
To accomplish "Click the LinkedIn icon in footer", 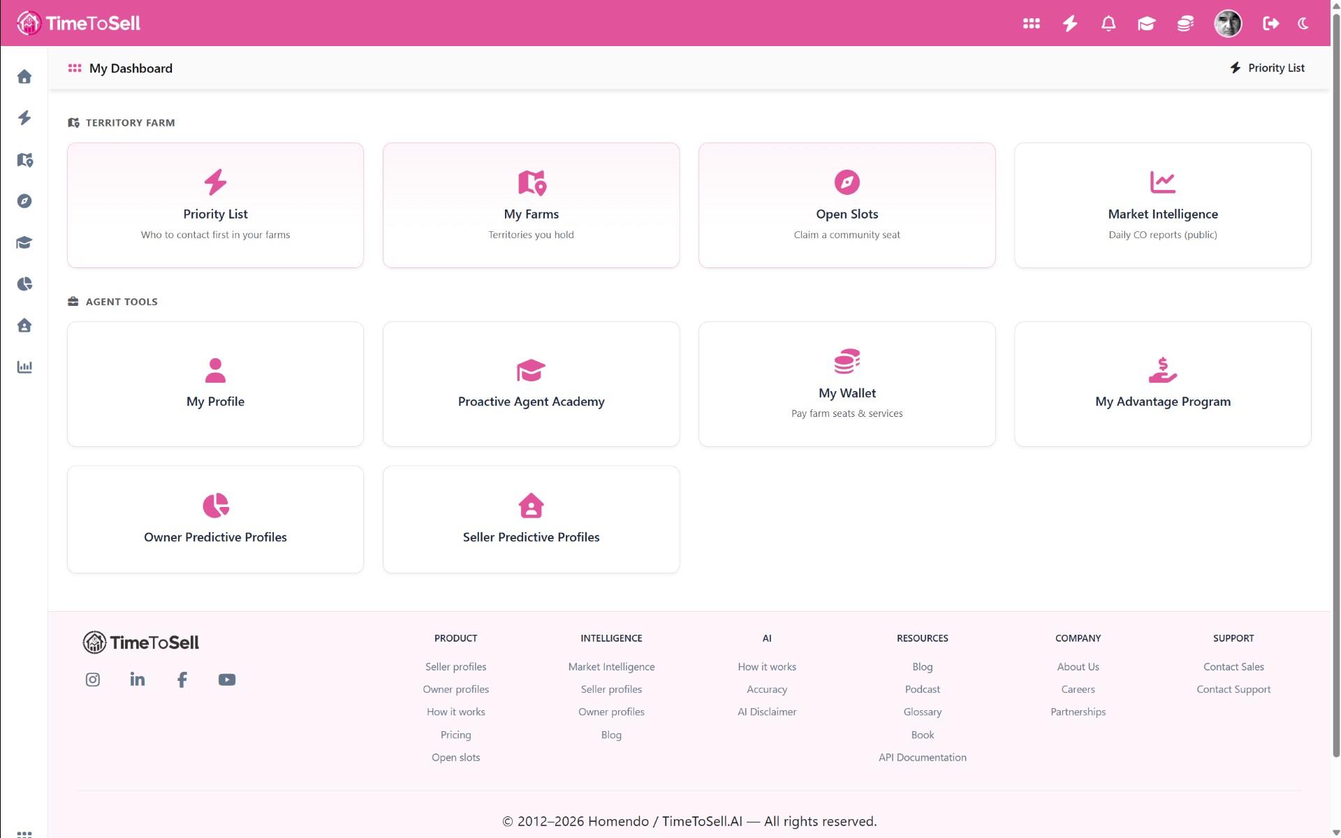I will [138, 679].
